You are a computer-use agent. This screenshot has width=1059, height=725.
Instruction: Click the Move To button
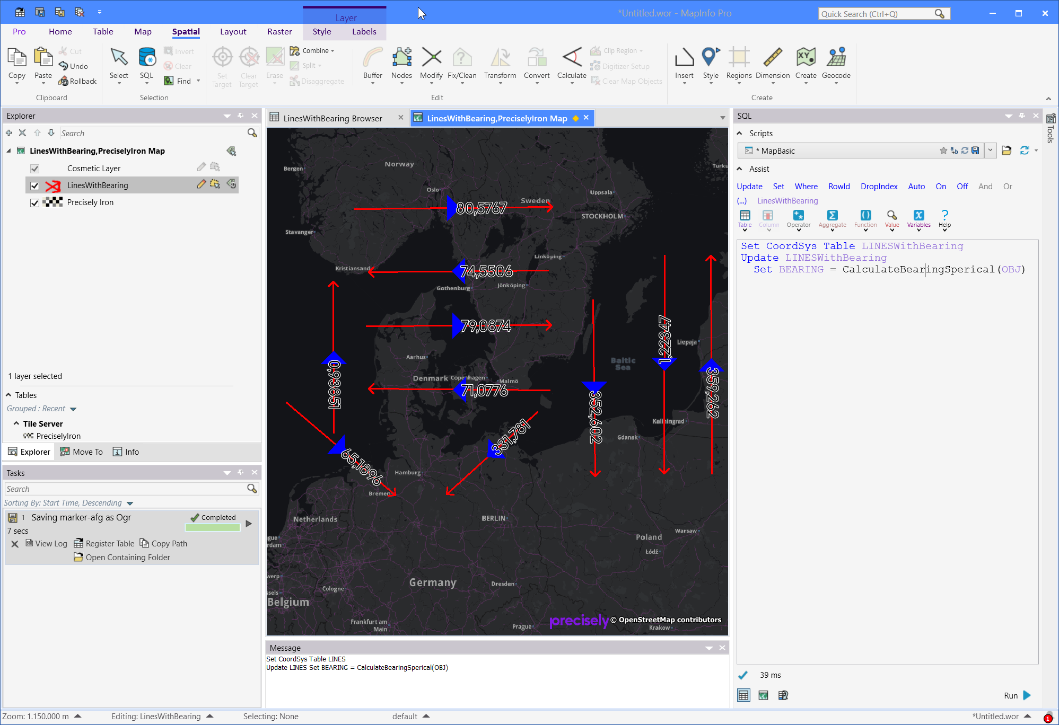(82, 452)
